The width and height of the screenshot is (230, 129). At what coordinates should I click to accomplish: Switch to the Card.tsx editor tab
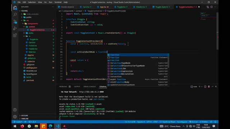(x=86, y=7)
